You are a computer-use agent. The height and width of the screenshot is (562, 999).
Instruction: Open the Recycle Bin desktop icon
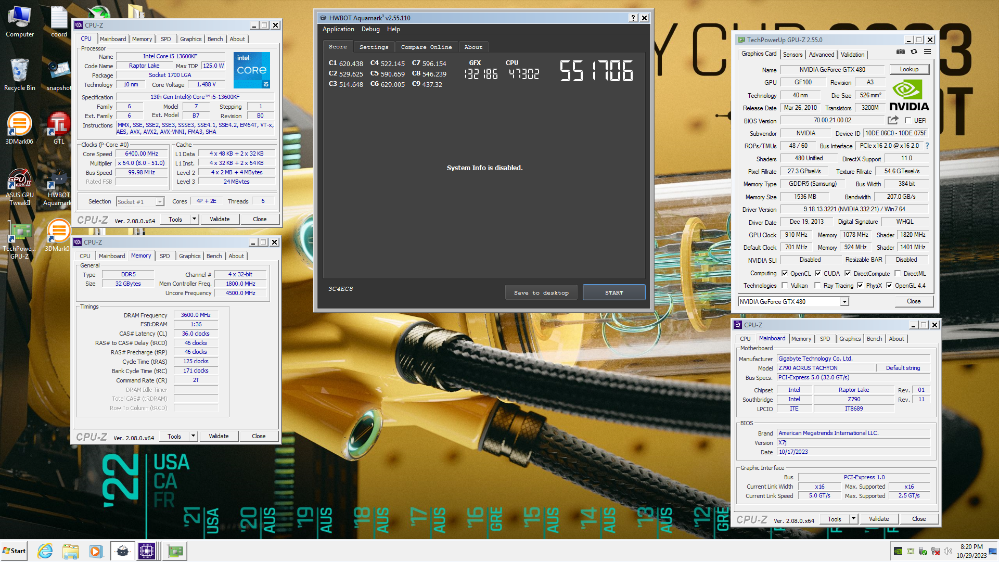tap(20, 74)
